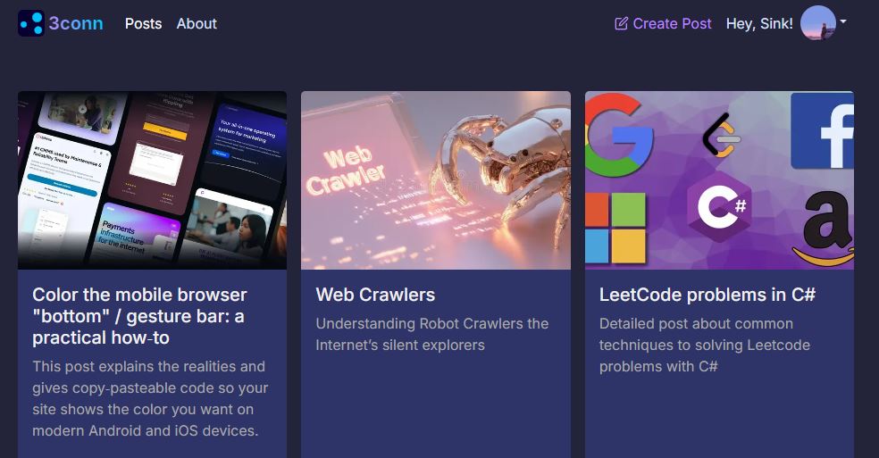Screen dimensions: 879x458
Task: Go to the Posts menu item
Action: [x=144, y=23]
